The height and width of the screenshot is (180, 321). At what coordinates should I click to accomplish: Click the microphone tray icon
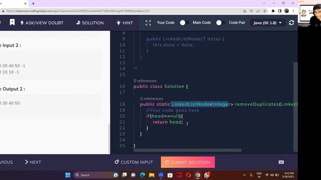[x=251, y=175]
